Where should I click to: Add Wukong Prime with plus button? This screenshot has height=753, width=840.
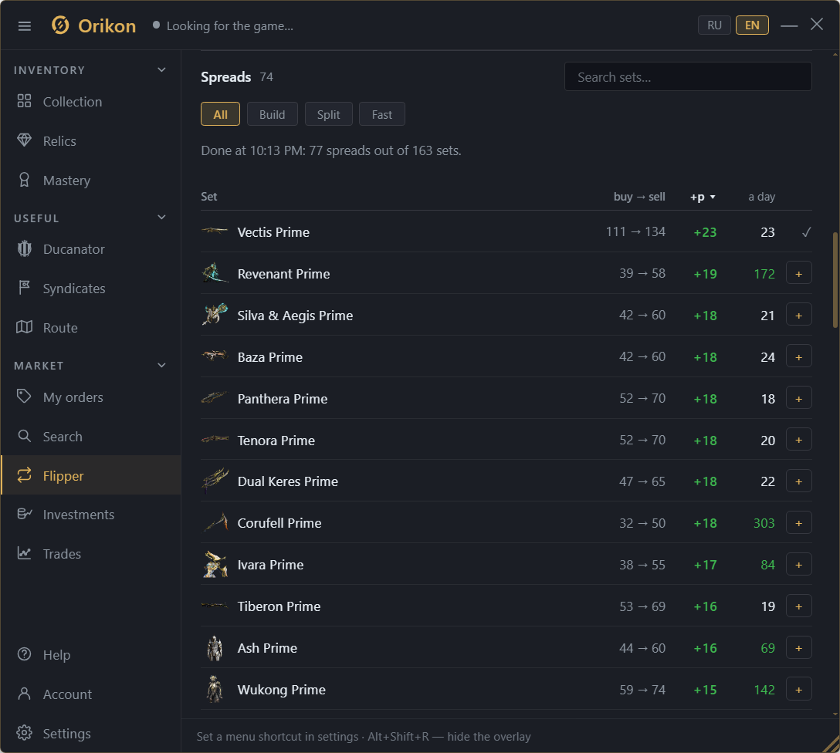tap(799, 690)
